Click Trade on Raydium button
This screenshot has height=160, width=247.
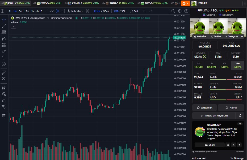click(214, 116)
